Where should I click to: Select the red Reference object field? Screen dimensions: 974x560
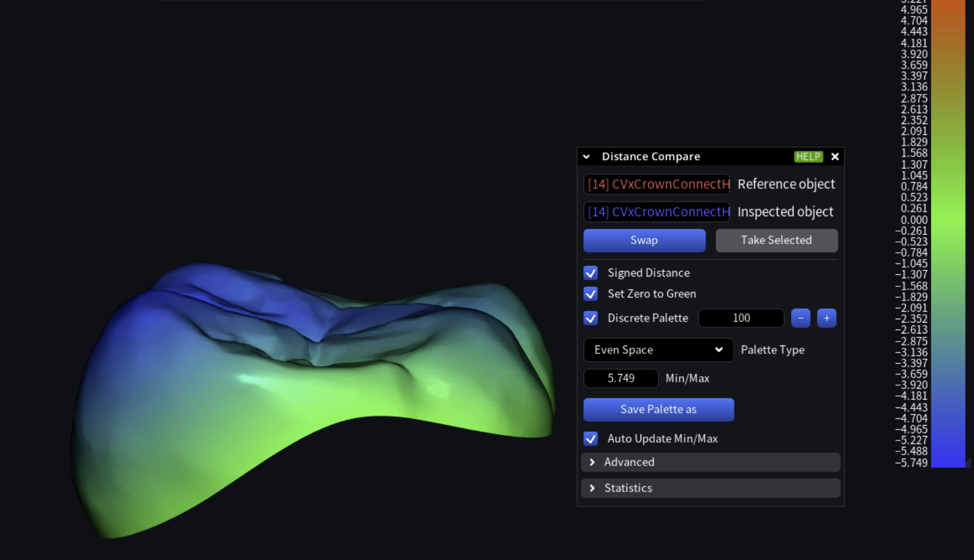(657, 184)
